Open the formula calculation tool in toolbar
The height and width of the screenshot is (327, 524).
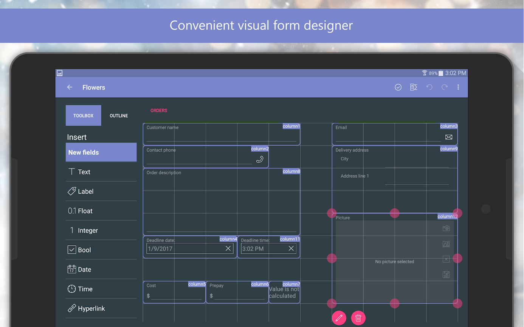click(413, 87)
